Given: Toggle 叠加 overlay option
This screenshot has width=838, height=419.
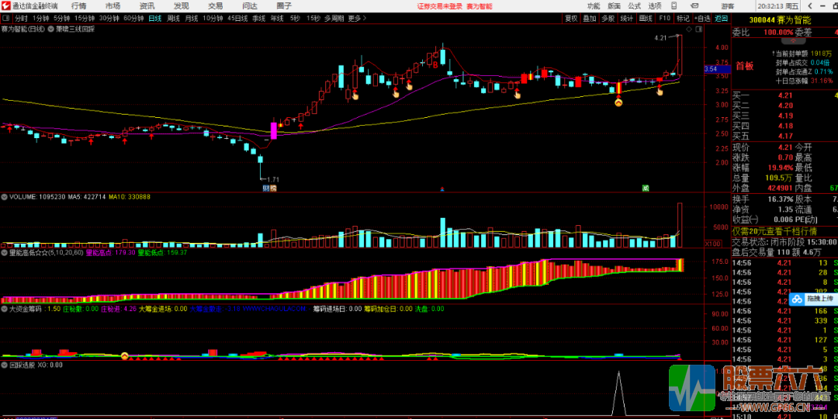Looking at the screenshot, I should pyautogui.click(x=590, y=18).
